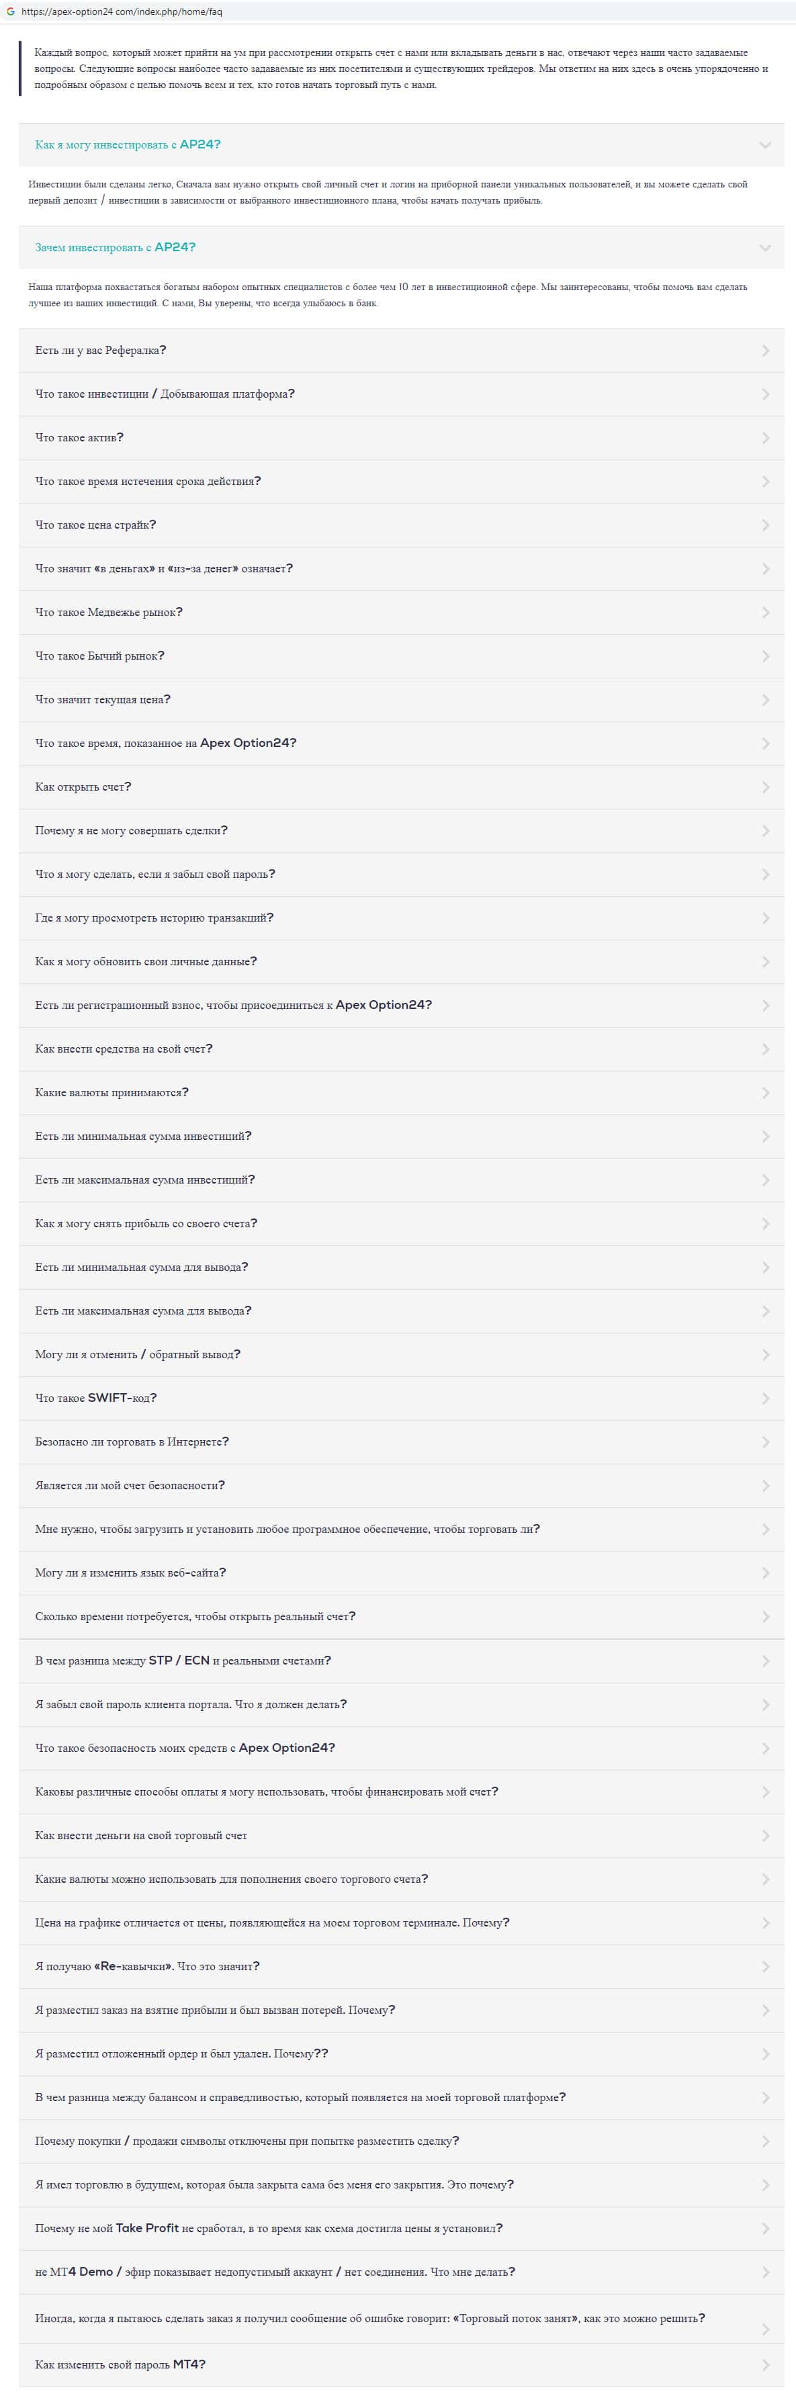
Task: Select 'Есть ли минимальная сумма для вывода?' row
Action: (141, 1268)
